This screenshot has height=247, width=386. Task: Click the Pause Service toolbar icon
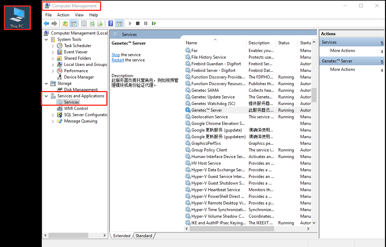click(x=146, y=23)
